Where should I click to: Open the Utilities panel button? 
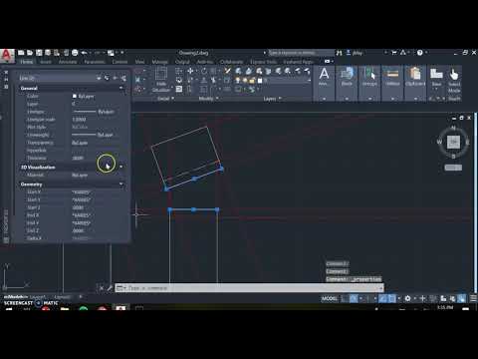click(x=392, y=77)
